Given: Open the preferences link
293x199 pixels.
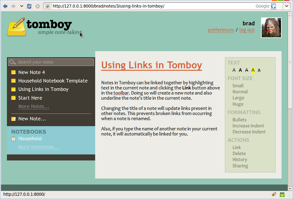Looking at the screenshot, I should (221, 30).
